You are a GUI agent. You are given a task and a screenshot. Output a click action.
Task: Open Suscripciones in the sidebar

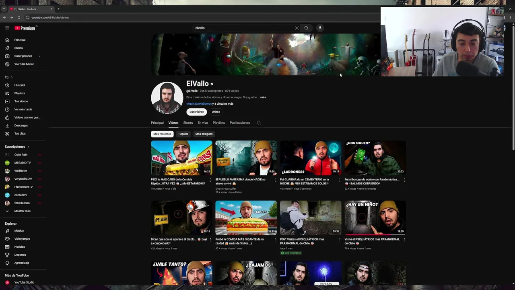pyautogui.click(x=23, y=56)
